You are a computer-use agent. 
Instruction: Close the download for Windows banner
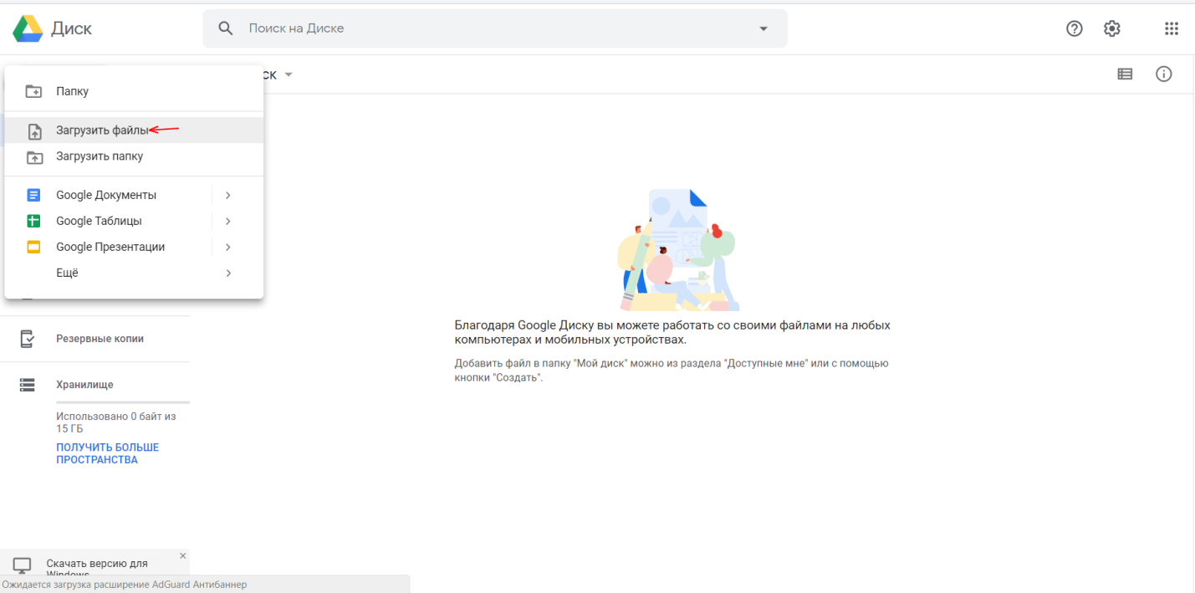pyautogui.click(x=183, y=555)
